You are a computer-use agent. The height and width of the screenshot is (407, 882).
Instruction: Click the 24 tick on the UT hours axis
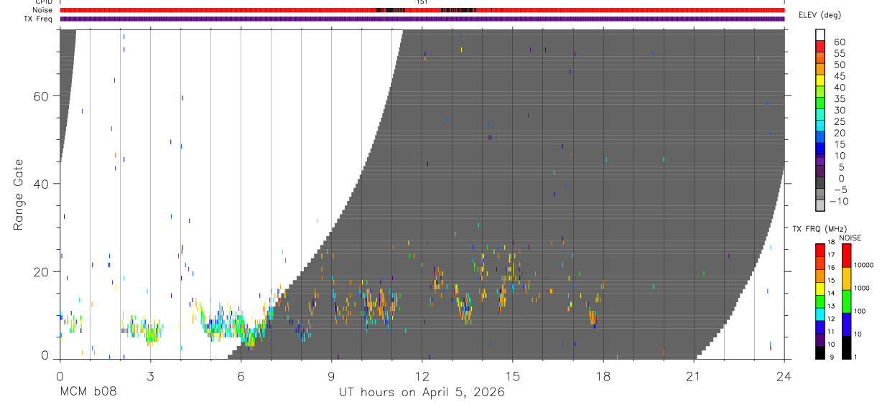pyautogui.click(x=784, y=375)
